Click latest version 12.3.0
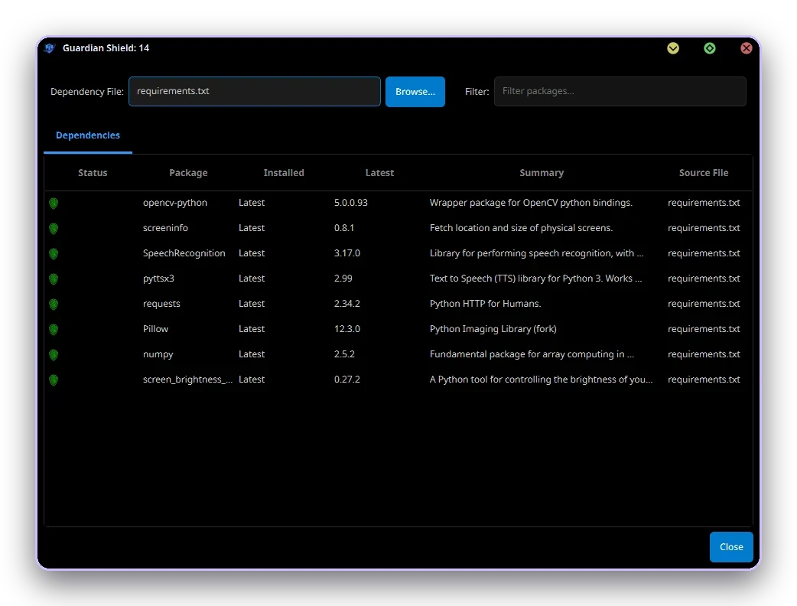 click(347, 329)
